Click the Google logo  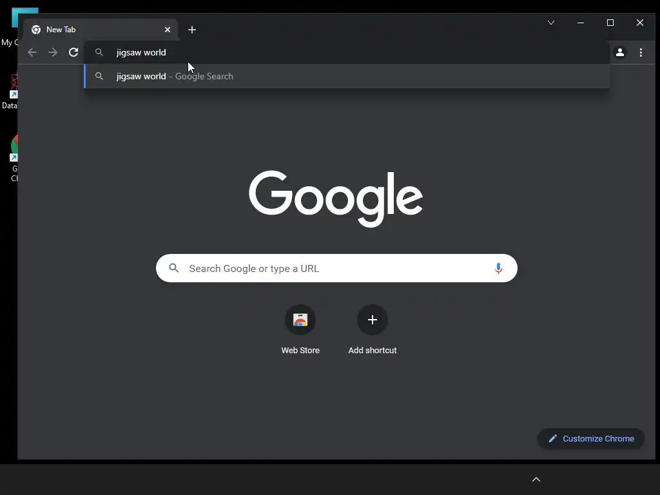[x=336, y=199]
